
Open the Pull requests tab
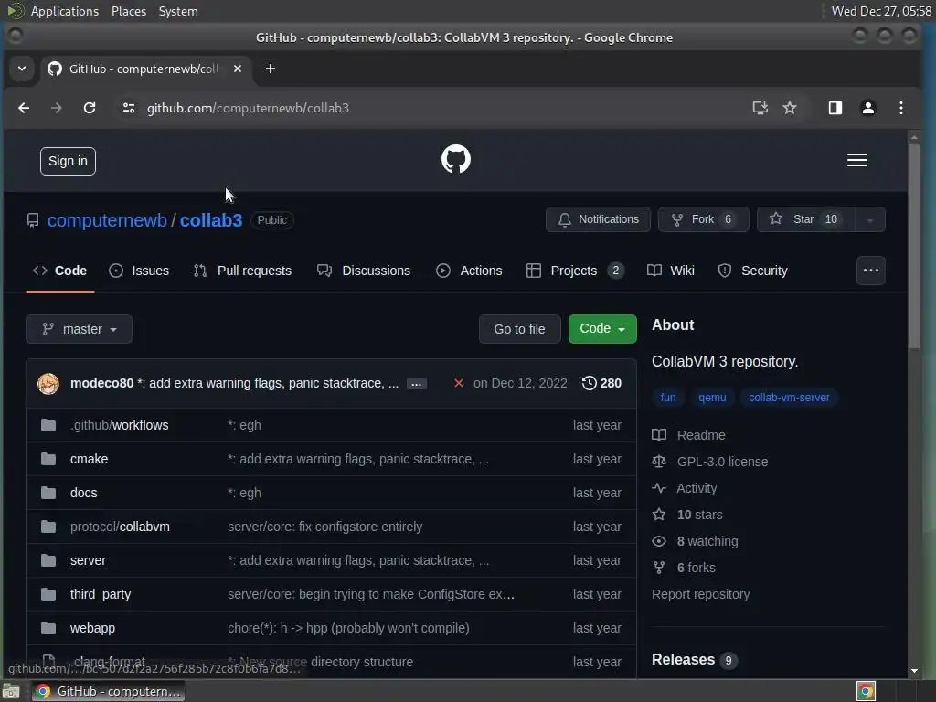[x=242, y=271]
